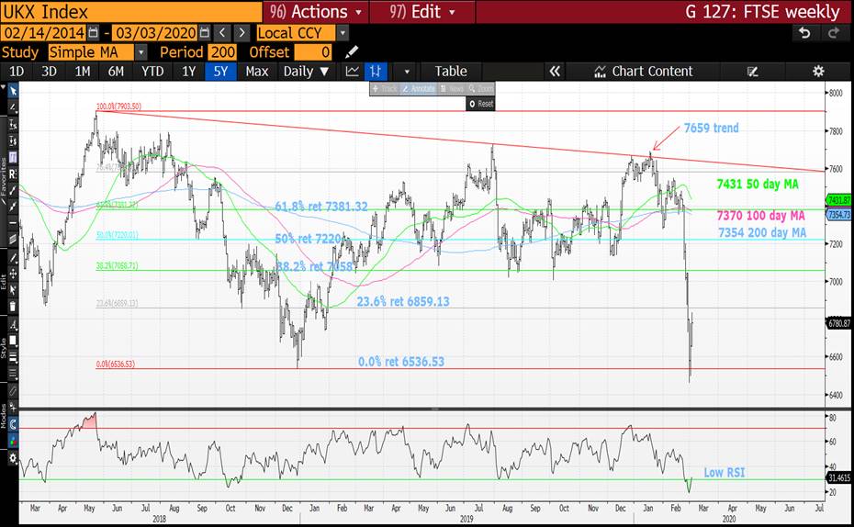Click the Simple MA study field
This screenshot has height=527, width=854.
pos(91,52)
